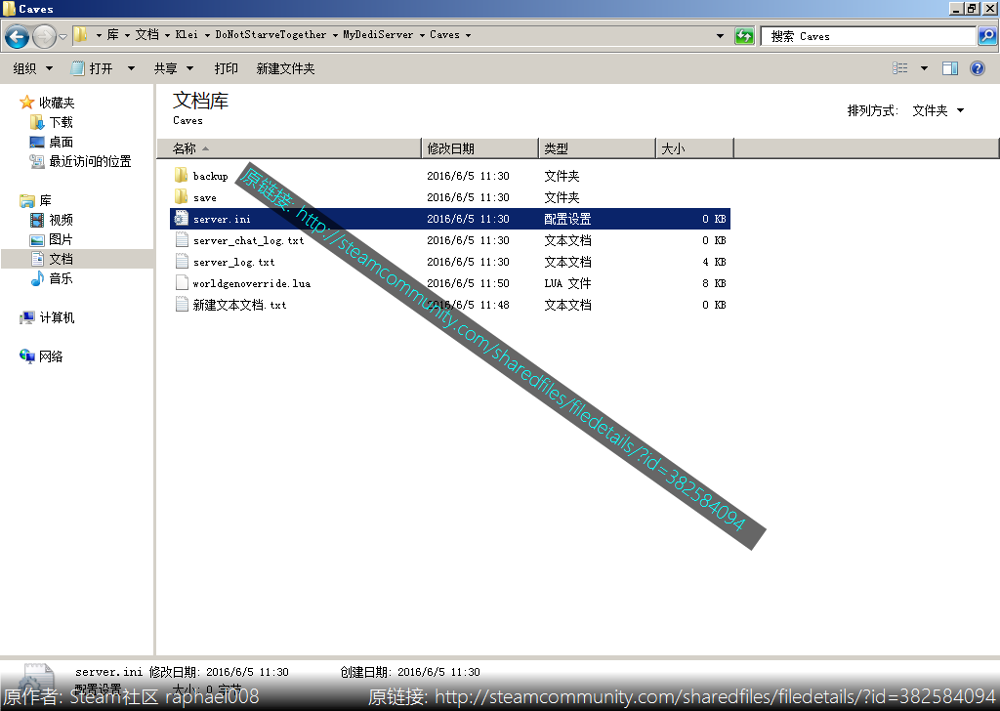Select the server.ini file icon
1000x711 pixels.
pyautogui.click(x=182, y=218)
